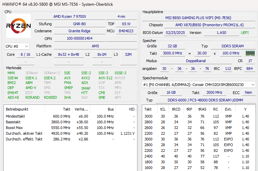Click the AM5 platform field
258x171 pixels.
[95, 46]
